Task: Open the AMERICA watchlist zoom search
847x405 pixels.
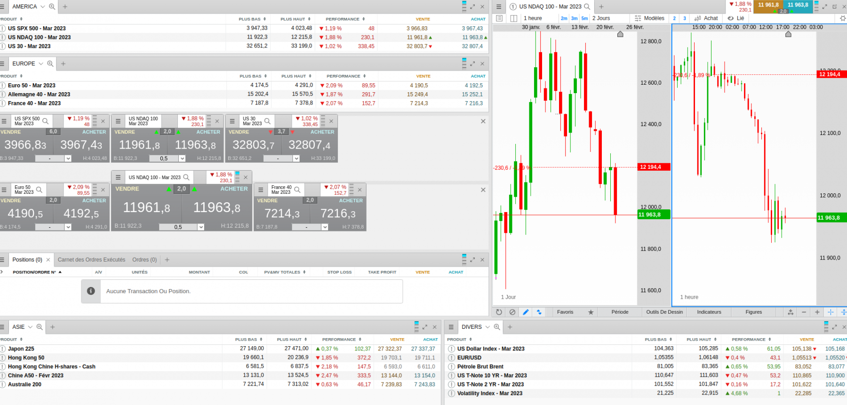Action: 52,7
